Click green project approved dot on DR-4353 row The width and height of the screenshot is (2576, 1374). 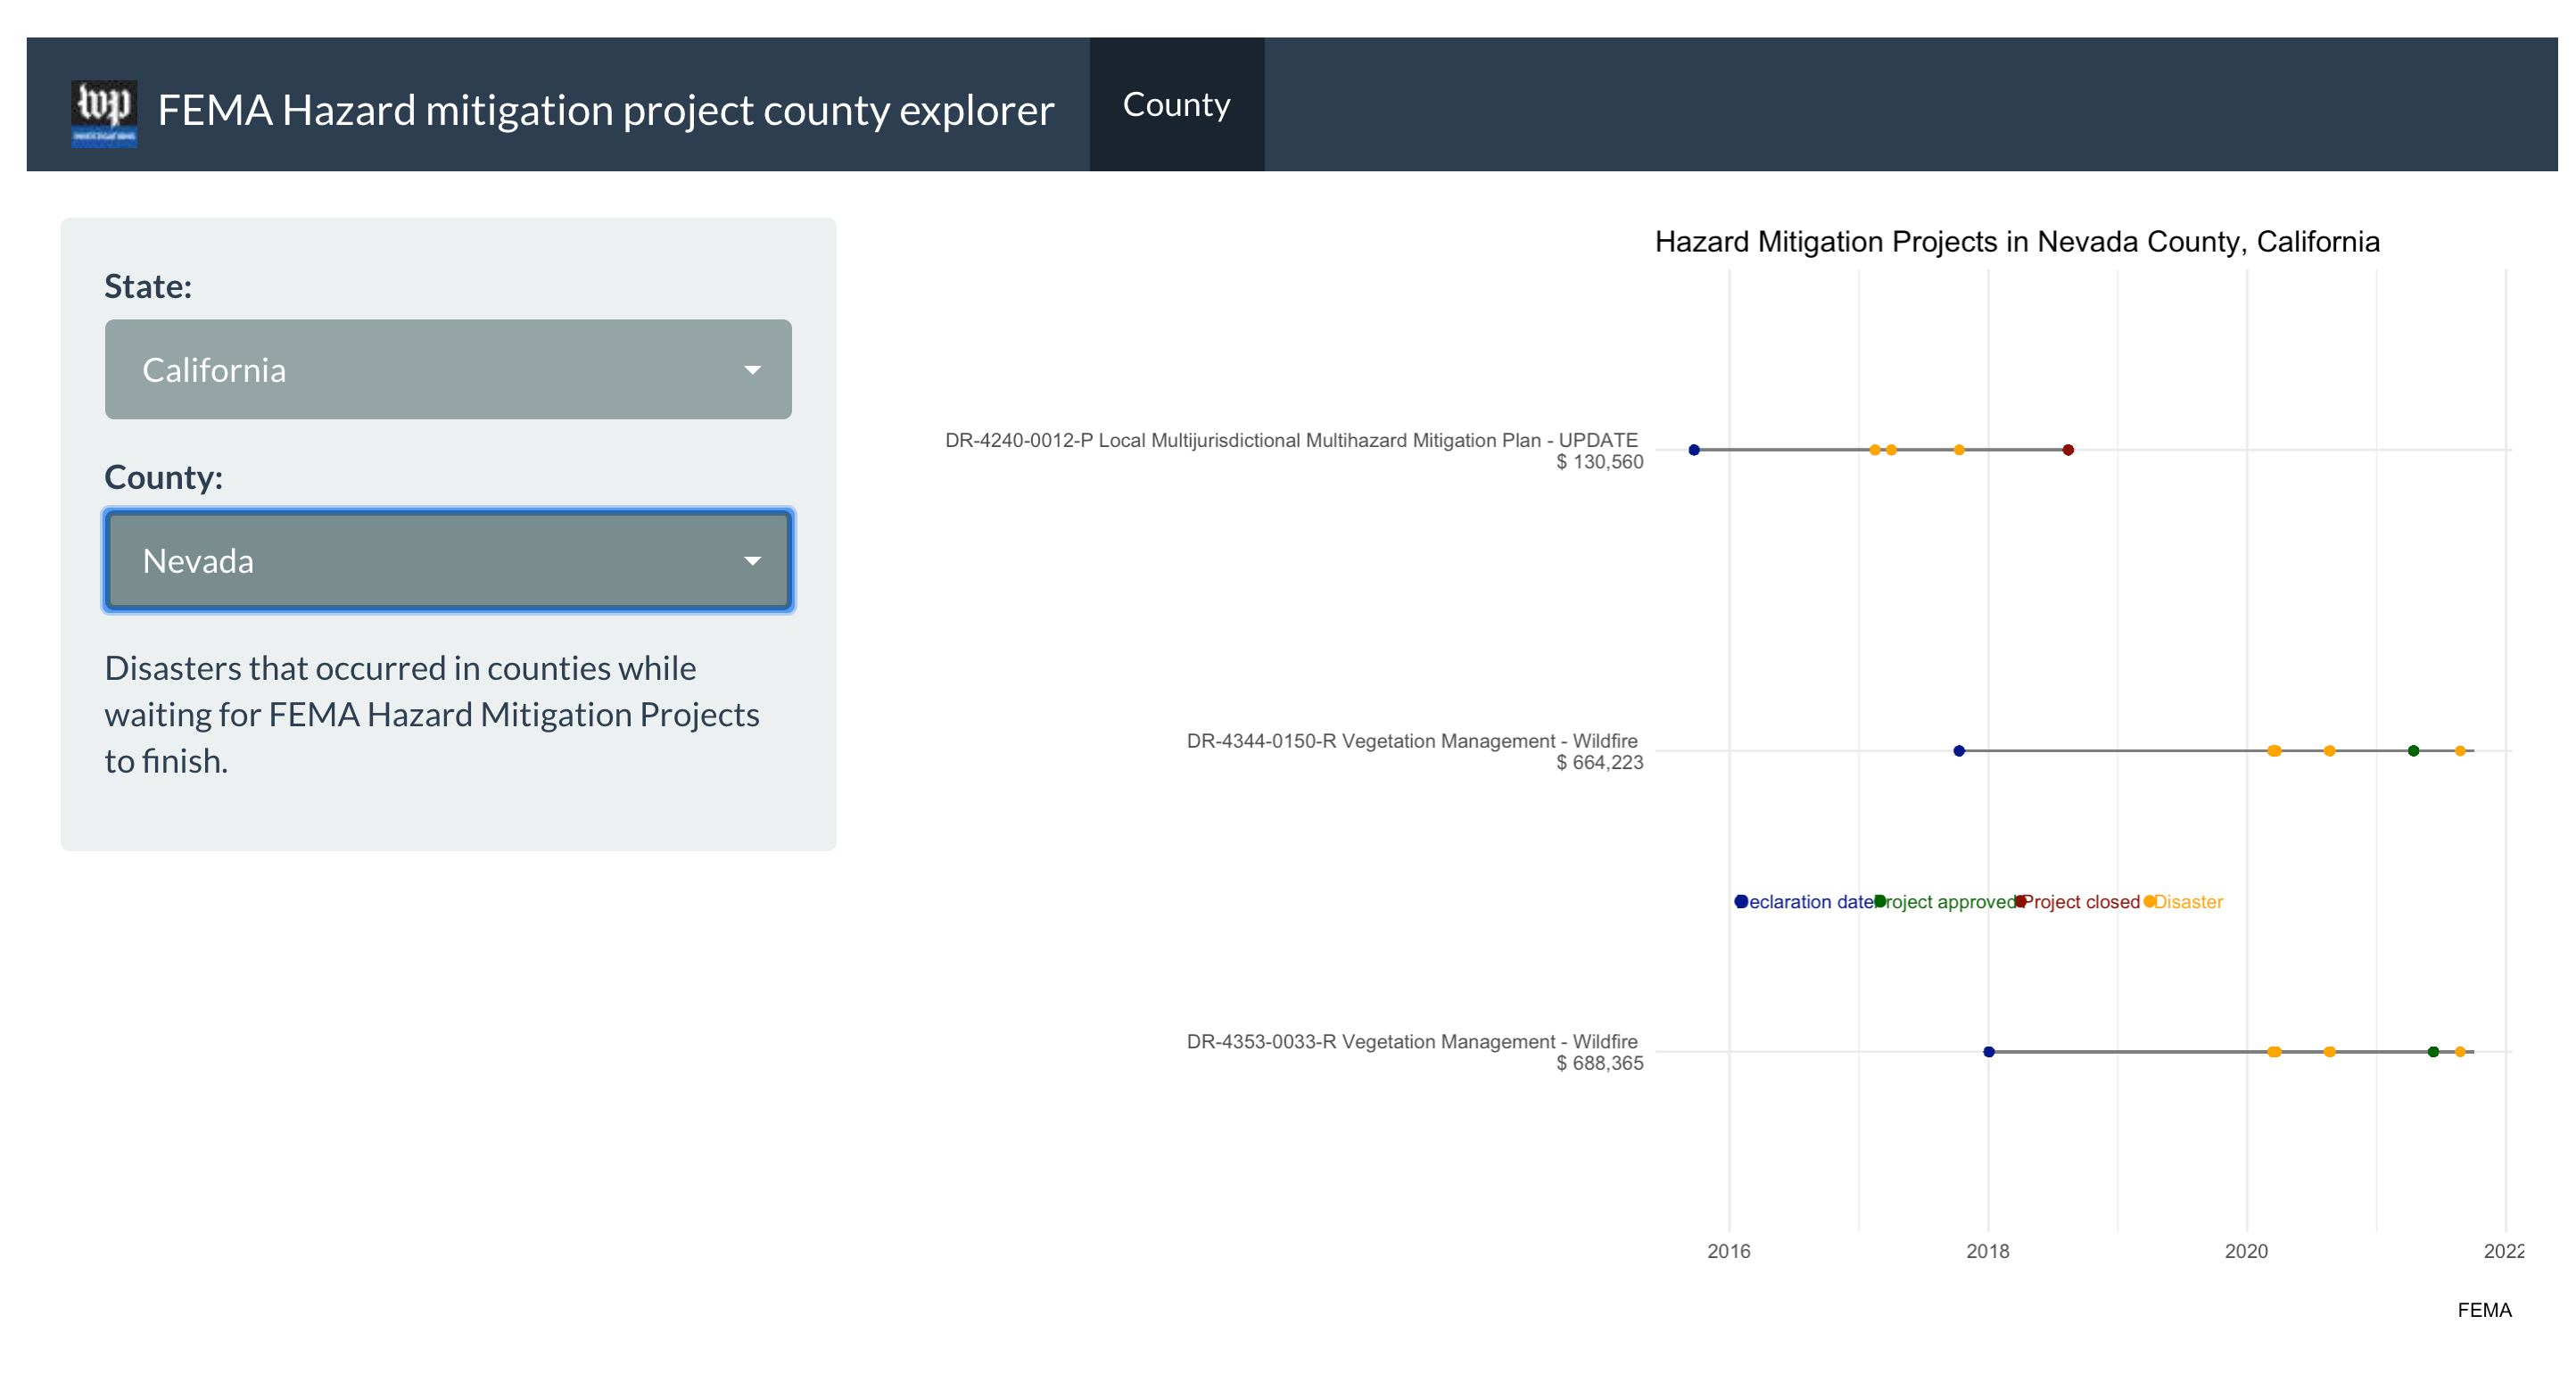click(2433, 1052)
